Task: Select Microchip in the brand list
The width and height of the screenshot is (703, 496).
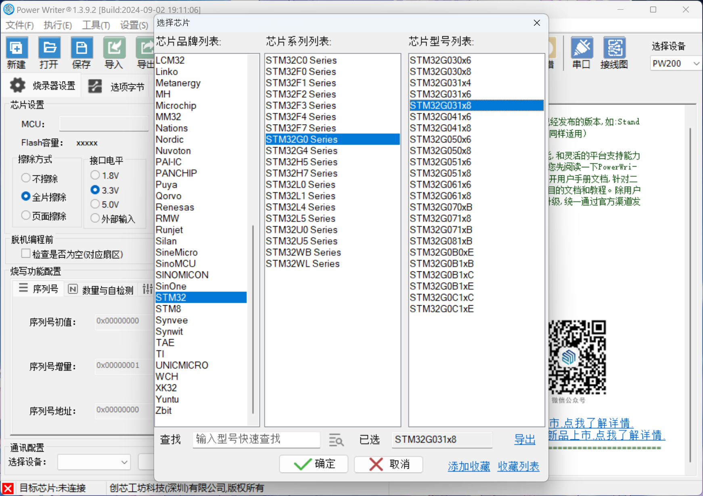Action: (201, 106)
